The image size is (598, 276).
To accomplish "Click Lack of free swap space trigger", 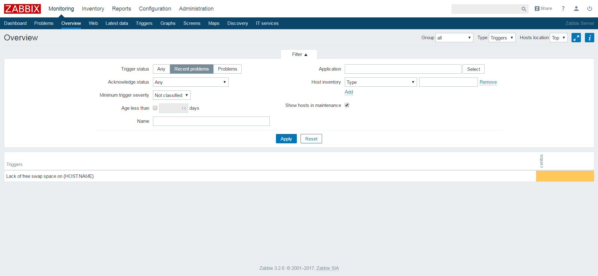I will [50, 176].
